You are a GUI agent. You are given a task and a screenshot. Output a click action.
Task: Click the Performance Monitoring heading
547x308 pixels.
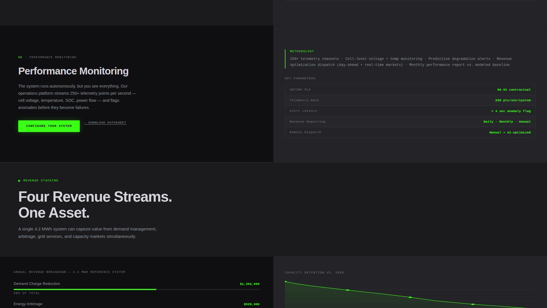73,71
